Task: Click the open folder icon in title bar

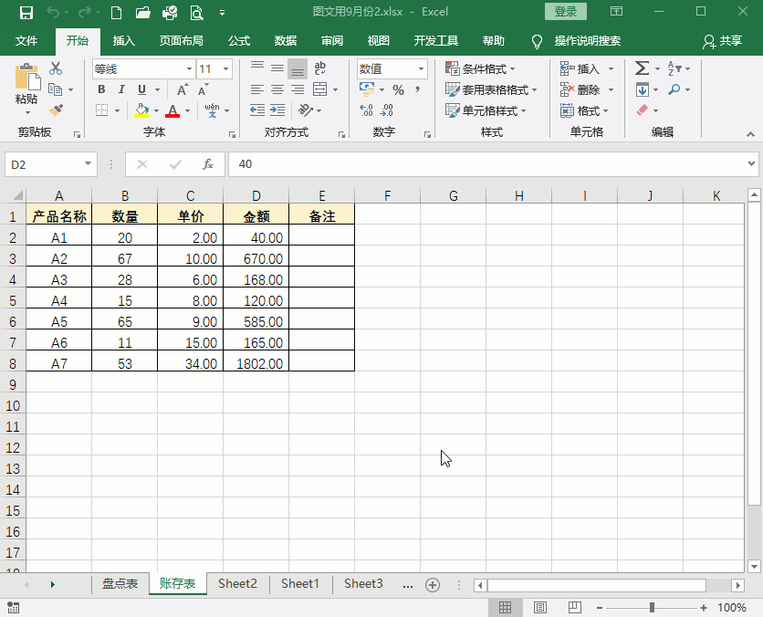Action: [143, 12]
